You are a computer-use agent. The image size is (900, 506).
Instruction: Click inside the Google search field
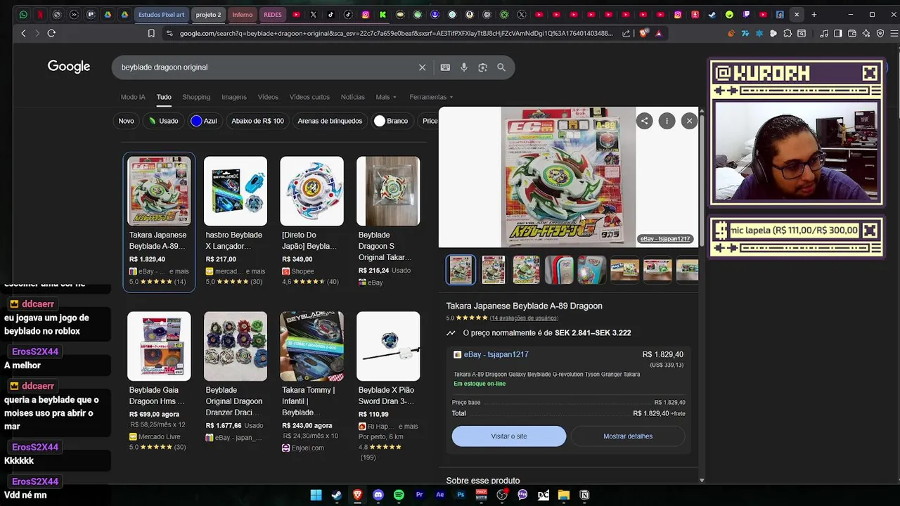pyautogui.click(x=267, y=67)
